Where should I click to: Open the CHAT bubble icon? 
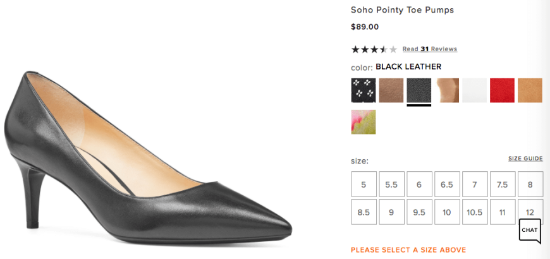point(530,231)
